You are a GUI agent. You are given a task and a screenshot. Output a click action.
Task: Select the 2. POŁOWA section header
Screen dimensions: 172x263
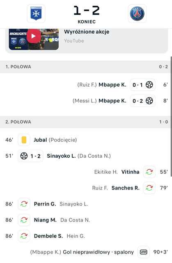pyautogui.click(x=86, y=122)
